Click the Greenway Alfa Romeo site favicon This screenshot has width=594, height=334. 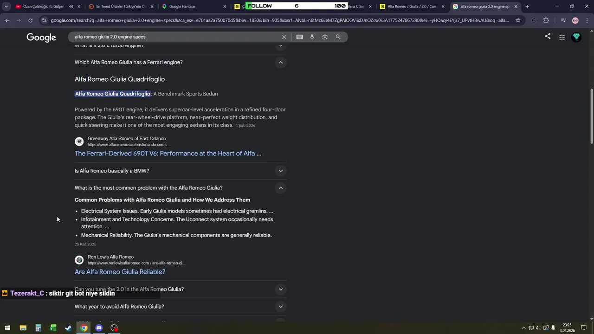pyautogui.click(x=79, y=141)
